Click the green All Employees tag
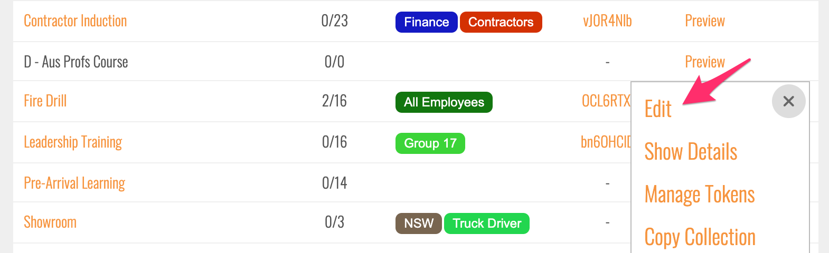Screen dimensions: 829x253 tap(444, 102)
